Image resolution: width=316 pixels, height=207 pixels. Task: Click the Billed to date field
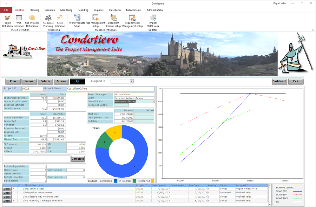38,152
